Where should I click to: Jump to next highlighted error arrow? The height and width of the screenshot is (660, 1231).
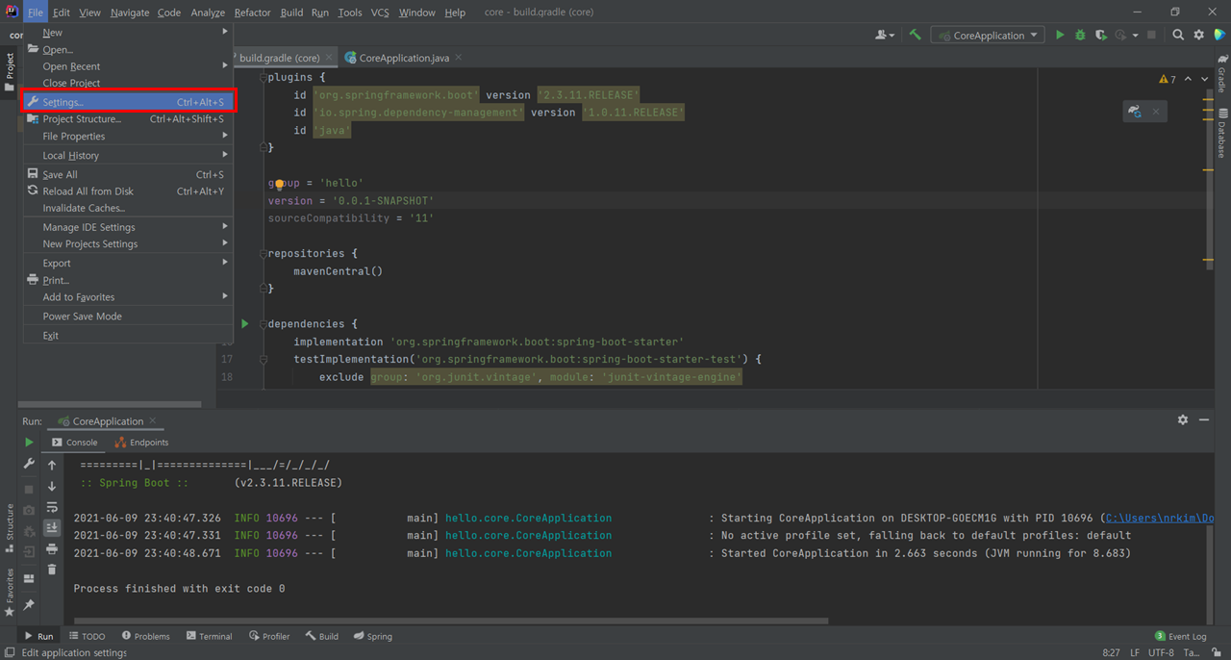(1205, 79)
